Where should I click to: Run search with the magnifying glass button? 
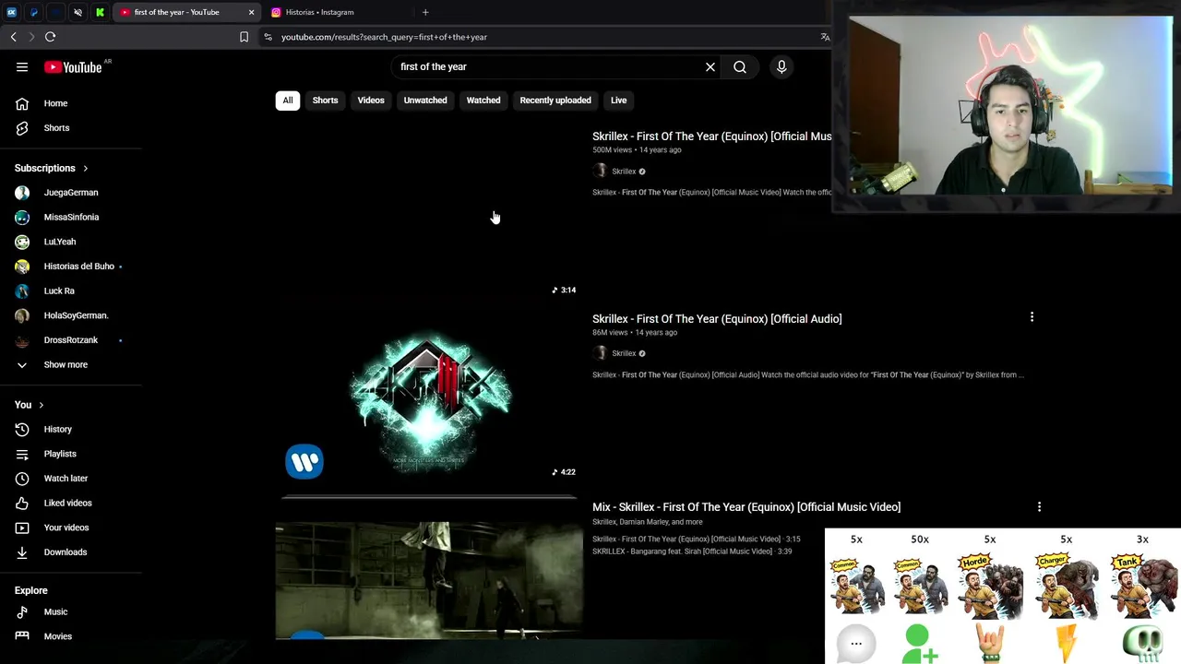(x=740, y=66)
